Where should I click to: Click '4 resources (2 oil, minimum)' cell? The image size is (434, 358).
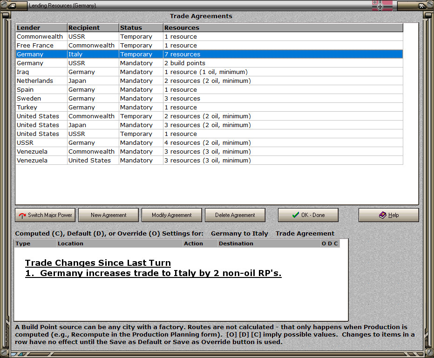283,143
